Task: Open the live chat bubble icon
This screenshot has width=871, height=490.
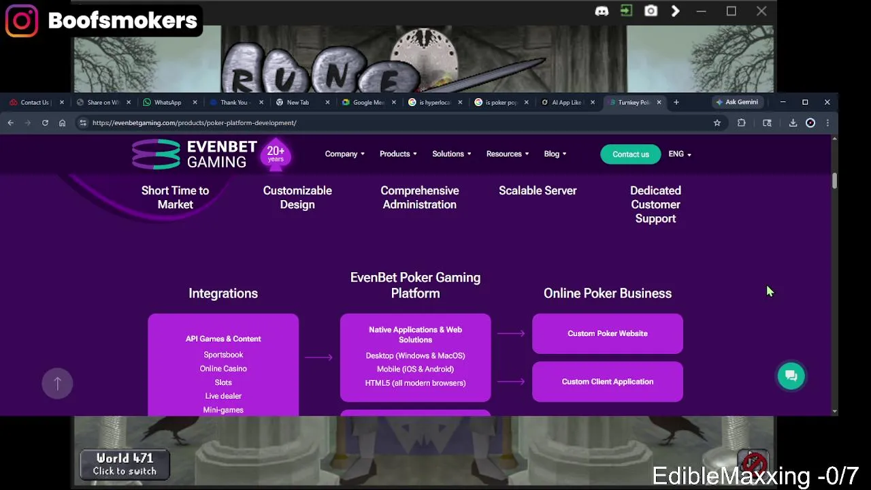Action: coord(791,376)
